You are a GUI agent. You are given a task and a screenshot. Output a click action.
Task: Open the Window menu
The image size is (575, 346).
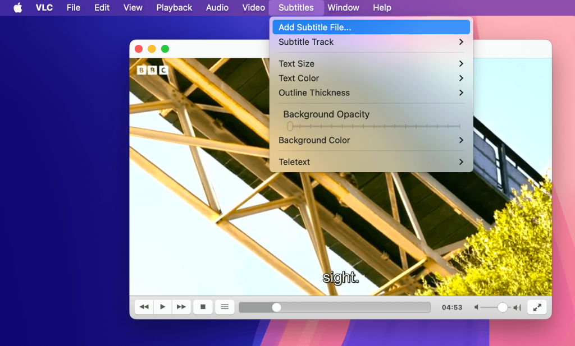[343, 7]
